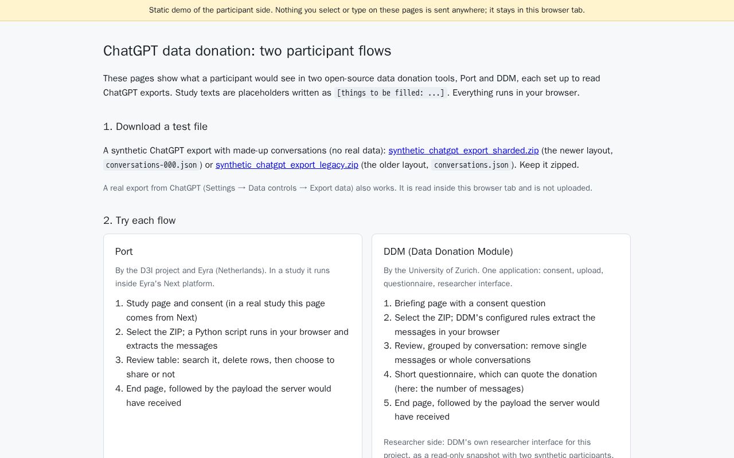Select the '2. Try each flow' heading
The image size is (734, 458).
click(139, 220)
